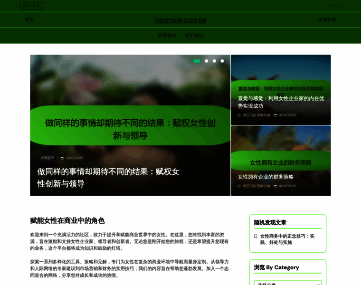This screenshot has width=361, height=285.
Task: Select the third slider dot
Action: click(x=214, y=61)
